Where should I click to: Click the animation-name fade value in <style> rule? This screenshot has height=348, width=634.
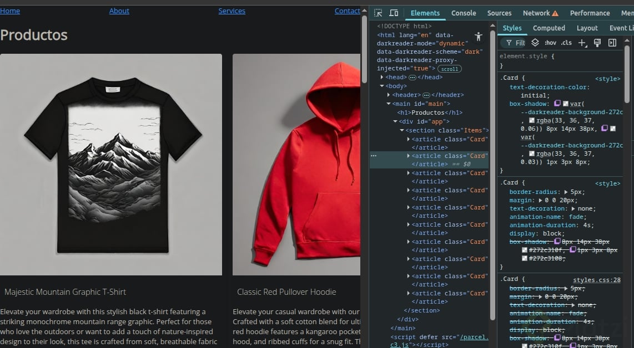point(576,217)
